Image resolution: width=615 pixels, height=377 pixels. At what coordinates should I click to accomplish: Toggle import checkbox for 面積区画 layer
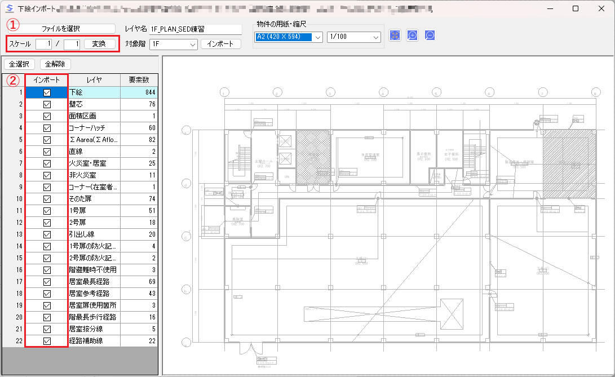tap(47, 116)
